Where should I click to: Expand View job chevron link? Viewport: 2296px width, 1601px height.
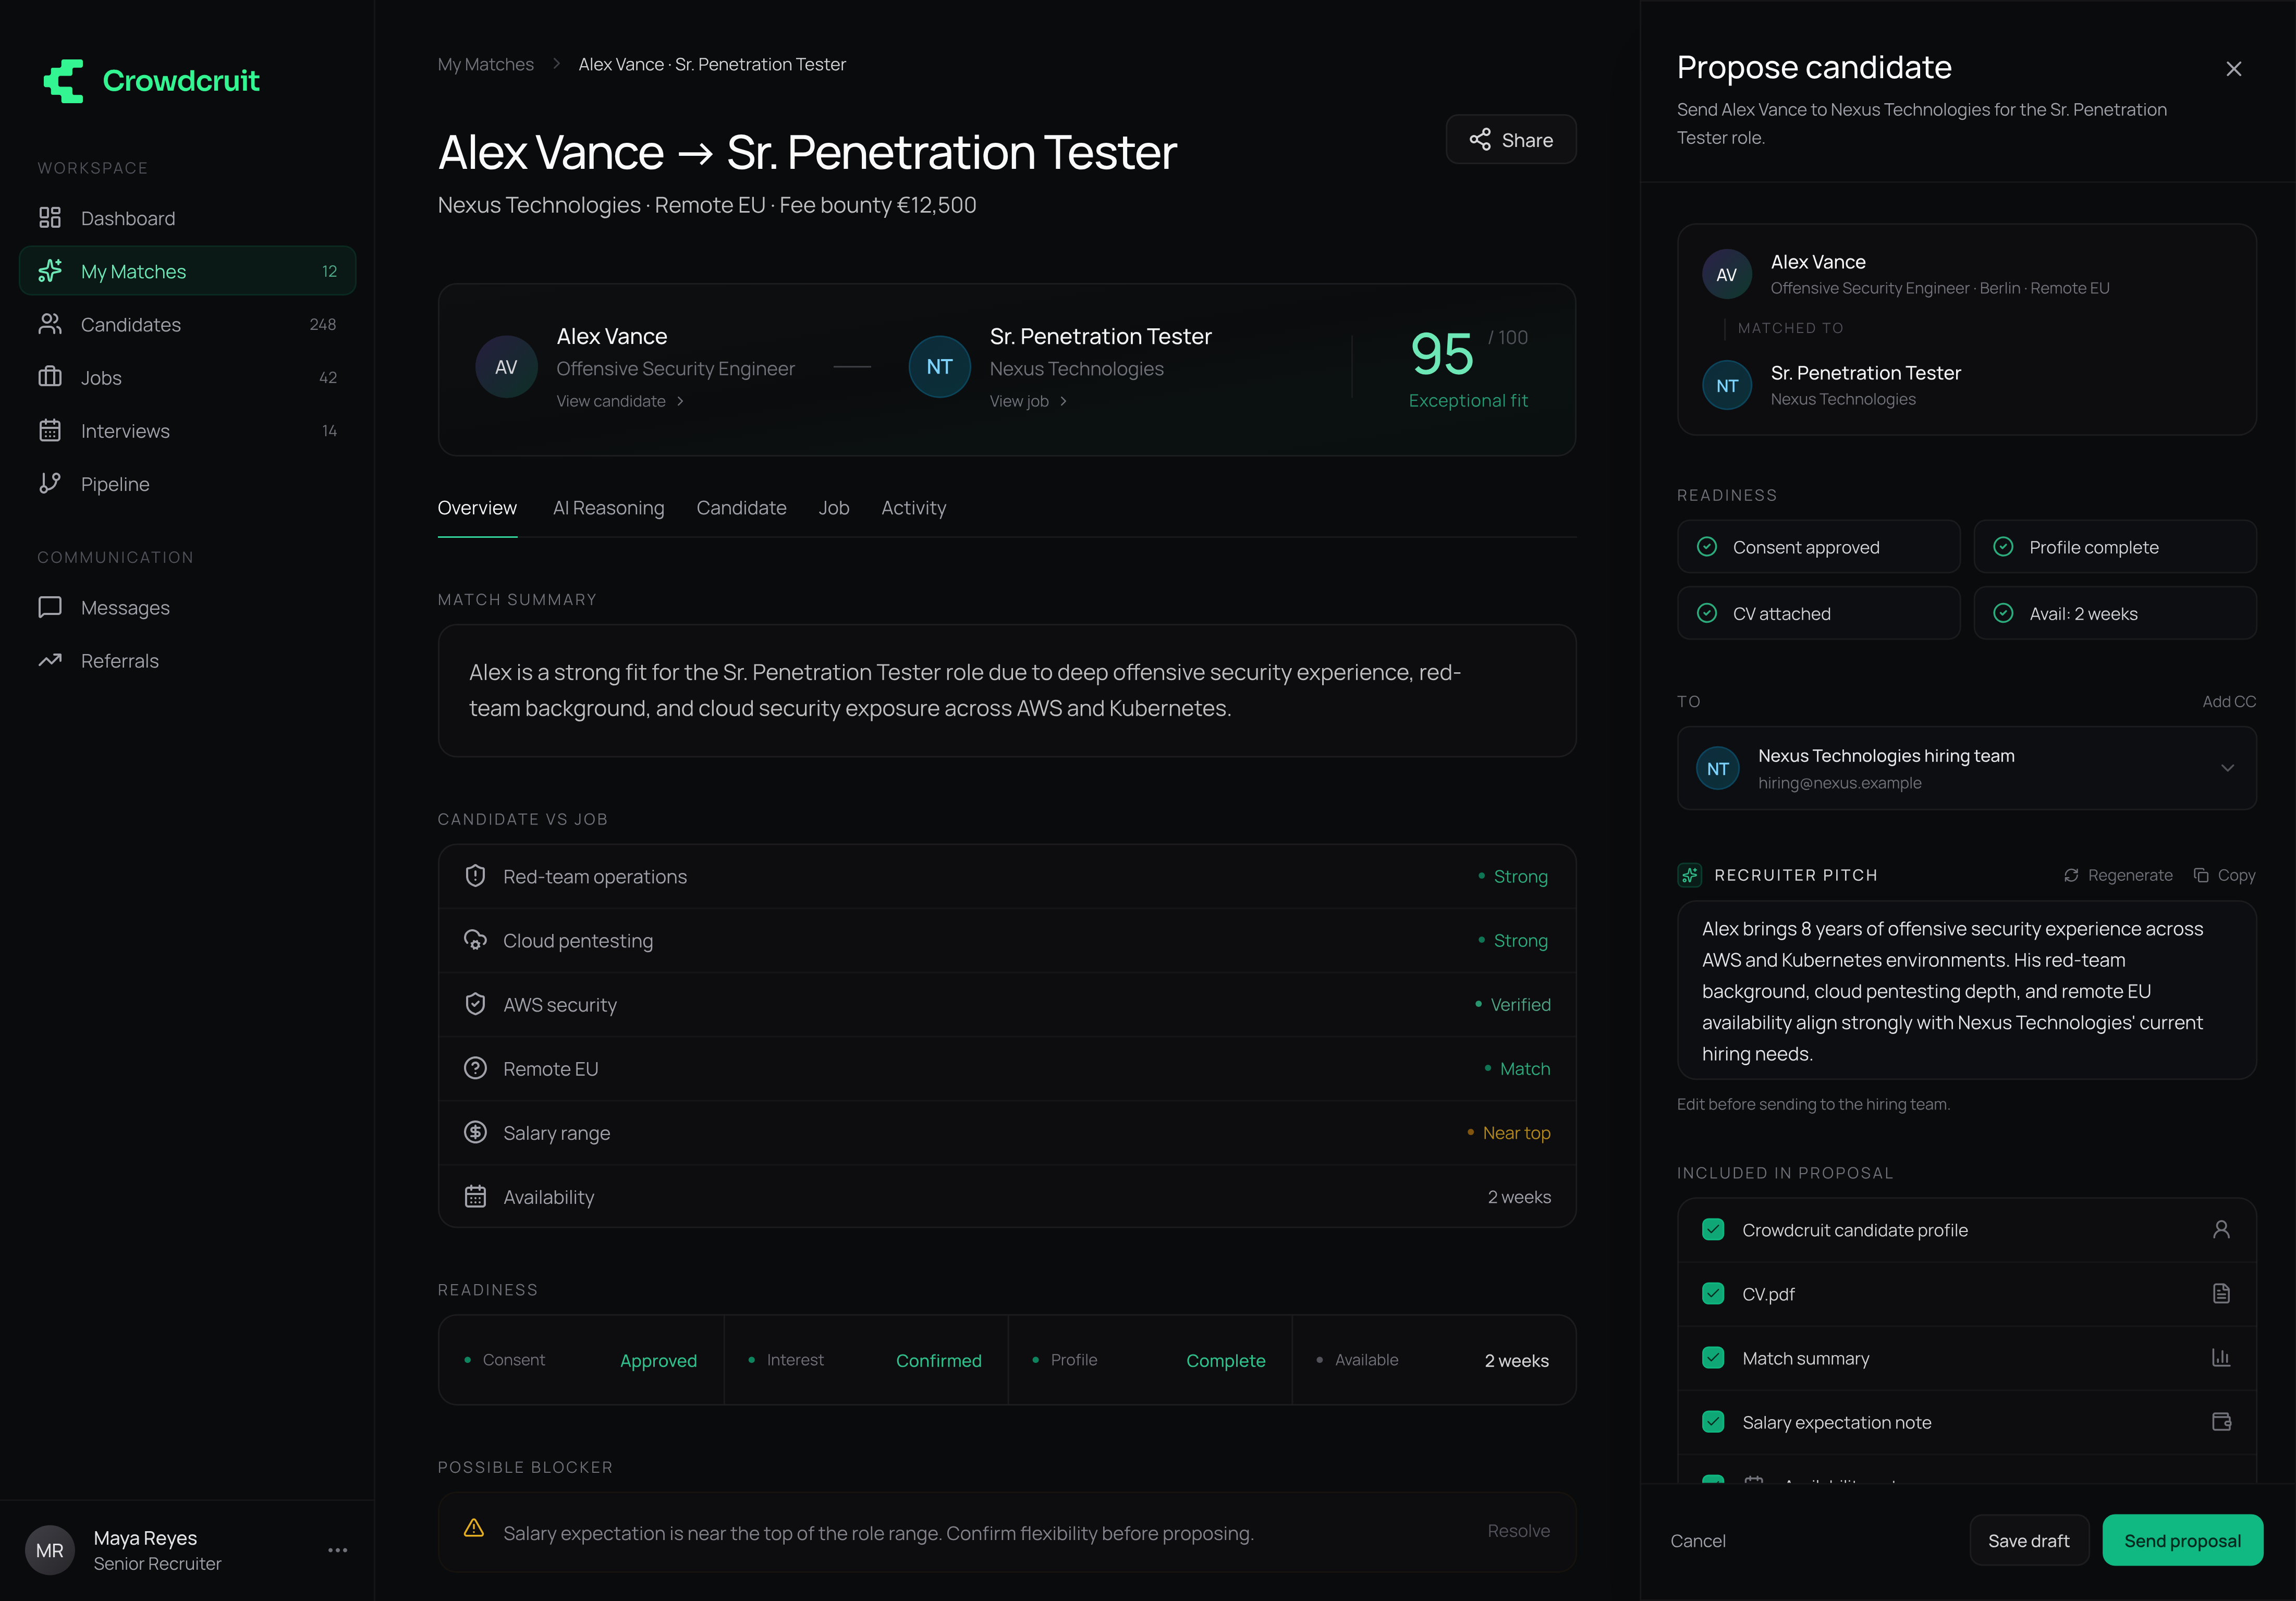pos(1029,401)
